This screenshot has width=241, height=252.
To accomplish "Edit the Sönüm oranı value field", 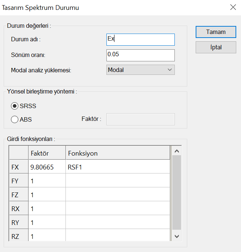I will click(x=140, y=55).
